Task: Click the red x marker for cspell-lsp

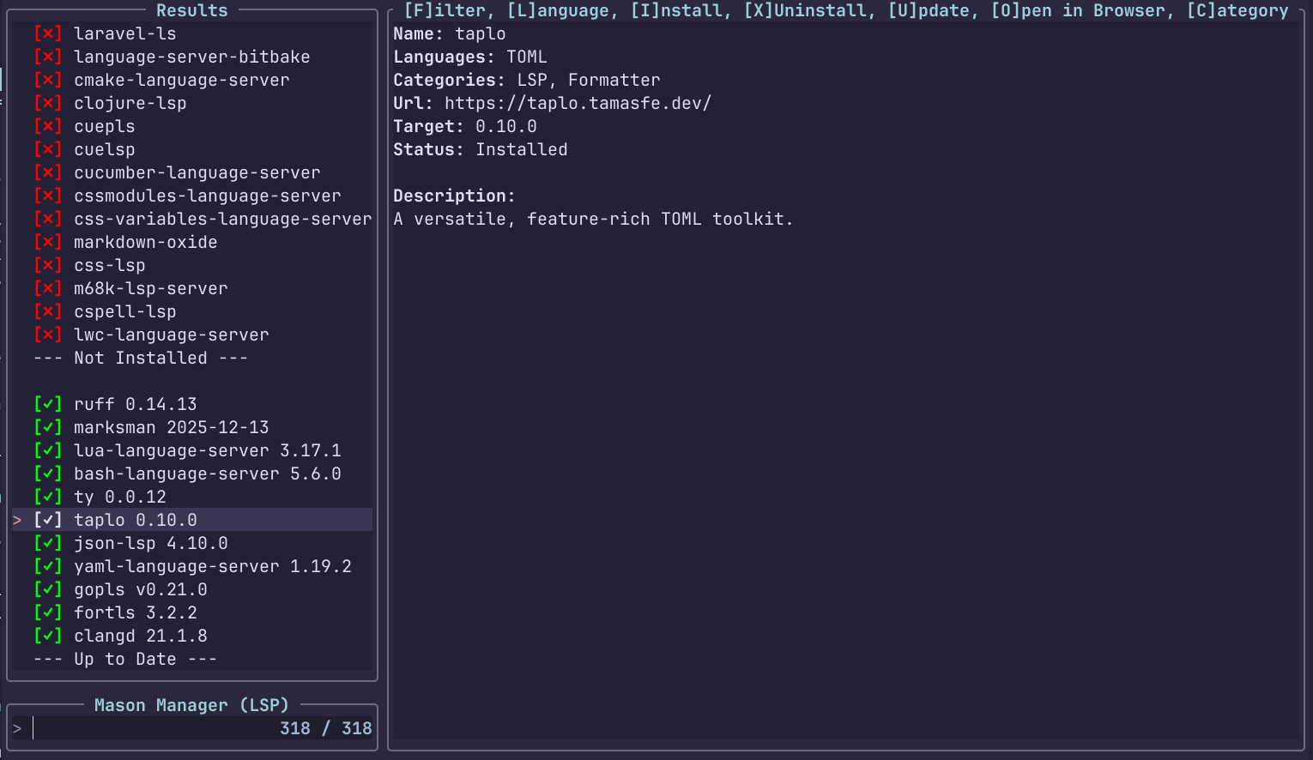Action: click(47, 311)
